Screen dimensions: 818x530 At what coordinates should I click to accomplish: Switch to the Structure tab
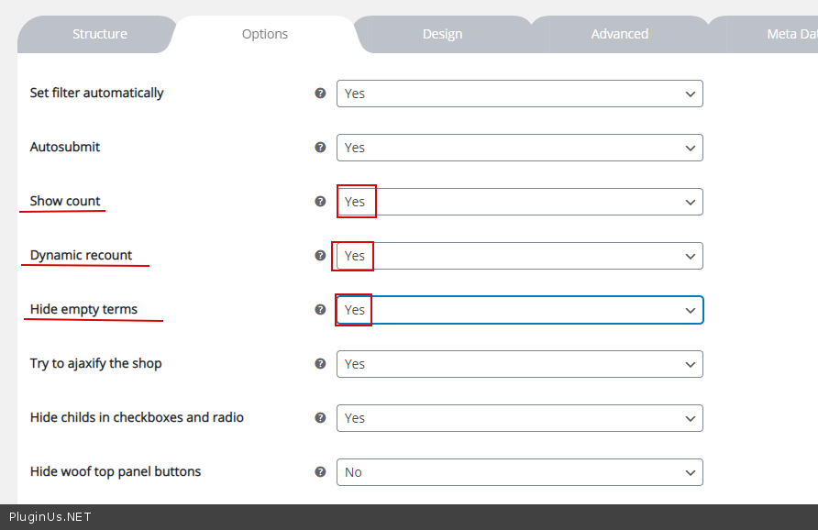(100, 34)
